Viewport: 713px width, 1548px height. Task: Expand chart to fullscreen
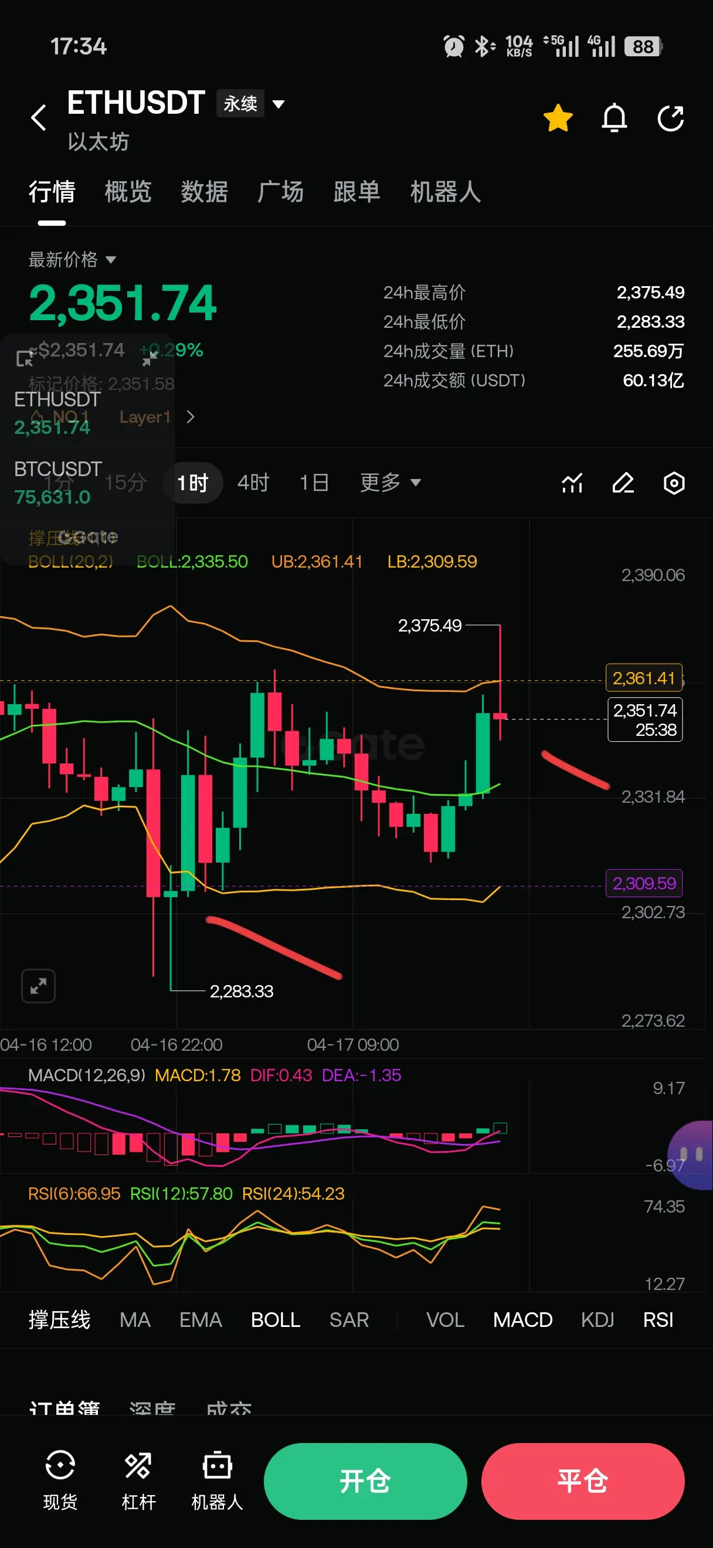click(39, 986)
